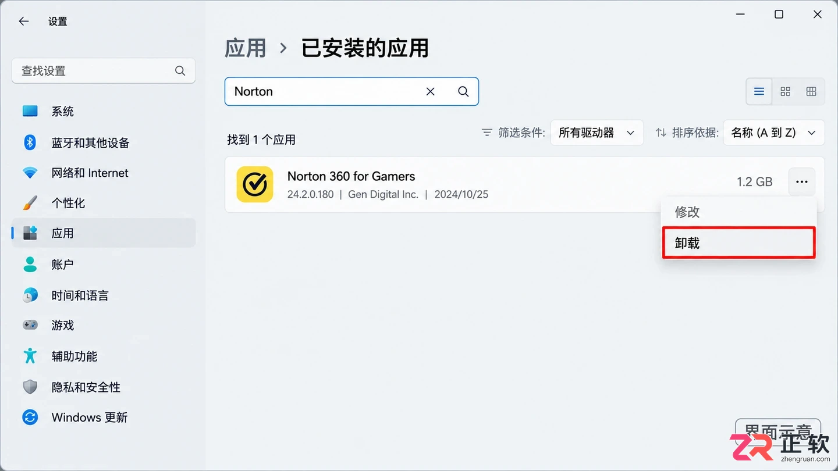
Task: Click the paintbrush icon for 个性化
Action: click(30, 203)
